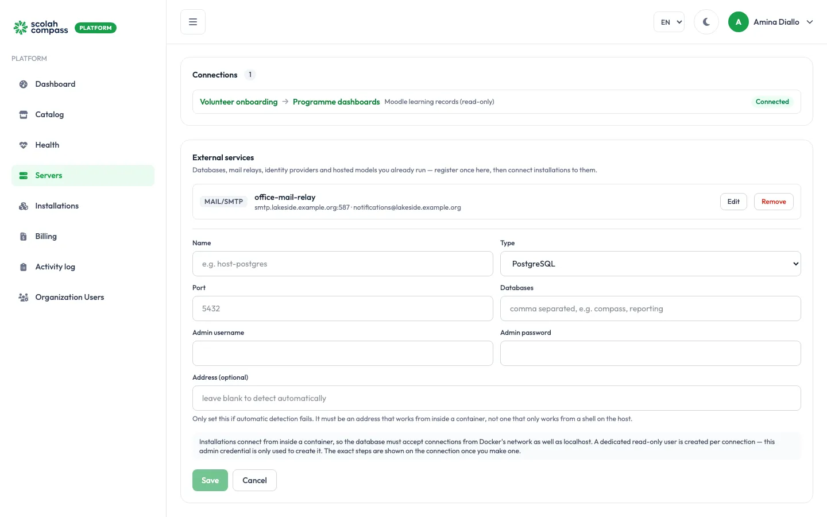Open Dashboard in the sidebar
The image size is (827, 517).
coord(83,84)
